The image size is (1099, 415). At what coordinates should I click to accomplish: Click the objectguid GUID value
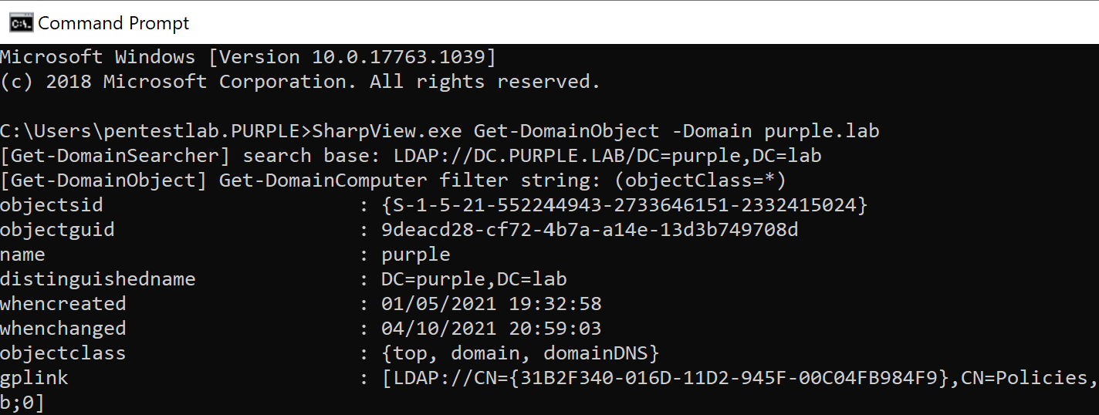click(x=590, y=230)
